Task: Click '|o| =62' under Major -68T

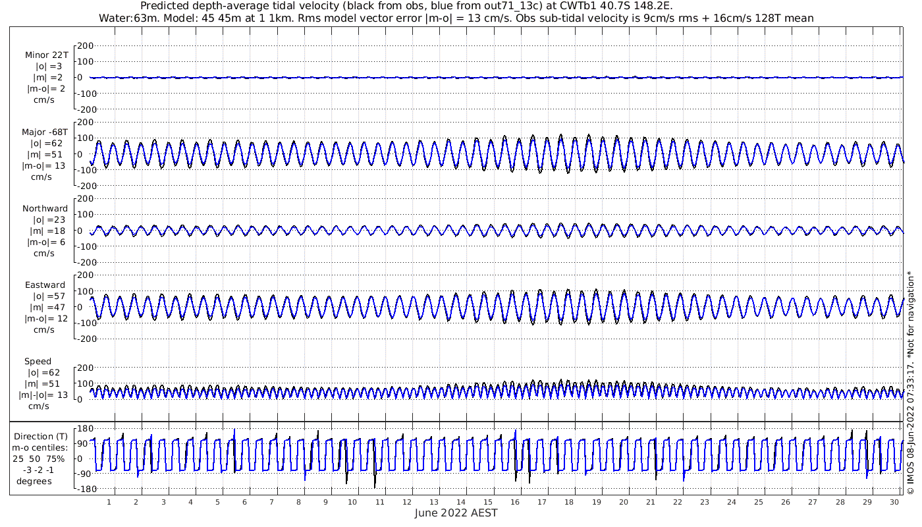Action: 46,144
